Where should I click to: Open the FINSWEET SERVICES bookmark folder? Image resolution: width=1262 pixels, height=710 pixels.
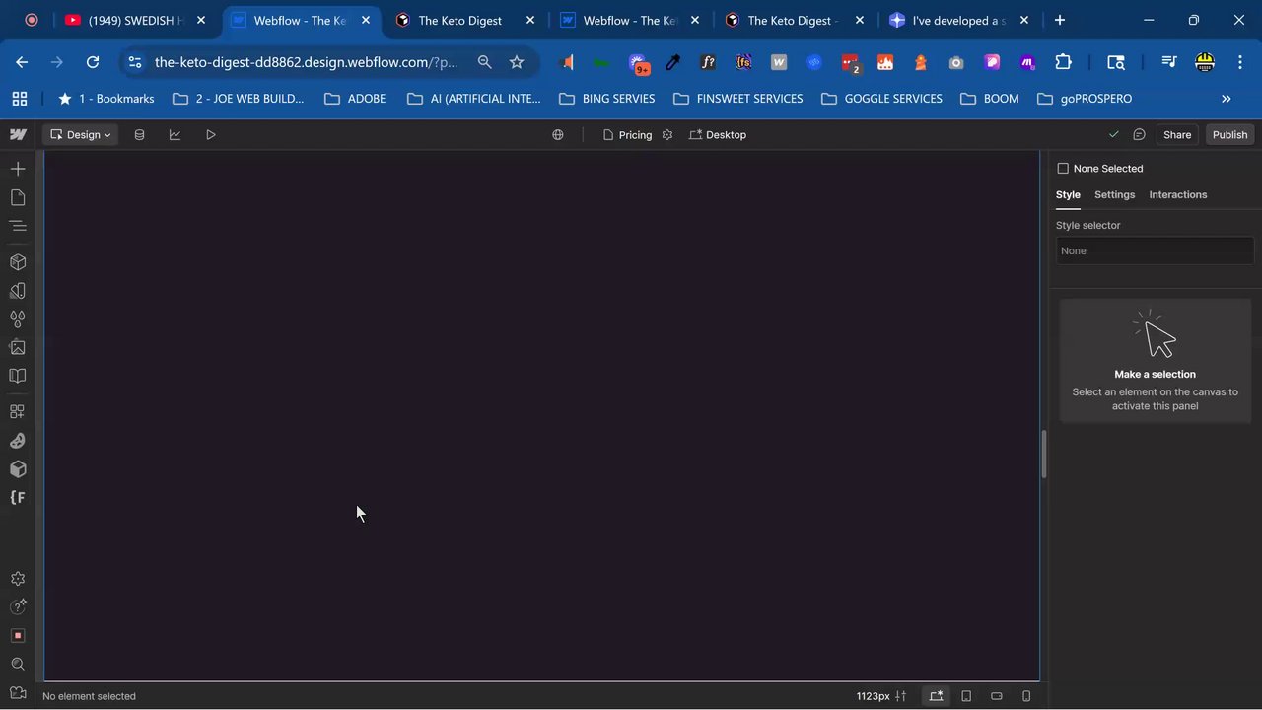pyautogui.click(x=738, y=99)
